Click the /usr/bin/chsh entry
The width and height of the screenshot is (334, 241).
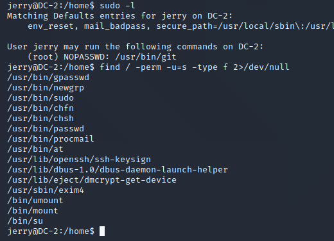(x=40, y=119)
